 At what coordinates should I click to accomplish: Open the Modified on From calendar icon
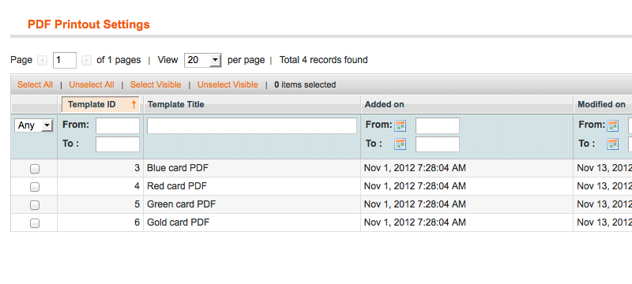(x=613, y=126)
